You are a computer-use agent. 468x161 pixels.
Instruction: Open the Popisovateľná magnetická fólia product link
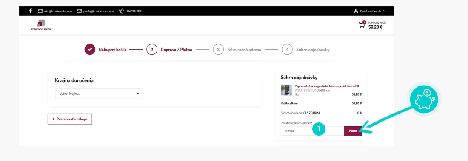[x=326, y=86]
